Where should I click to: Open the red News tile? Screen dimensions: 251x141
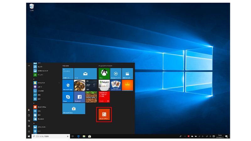(x=104, y=97)
